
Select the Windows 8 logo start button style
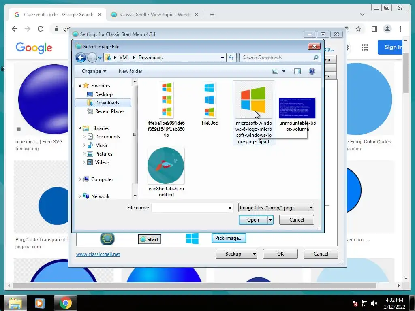(192, 239)
